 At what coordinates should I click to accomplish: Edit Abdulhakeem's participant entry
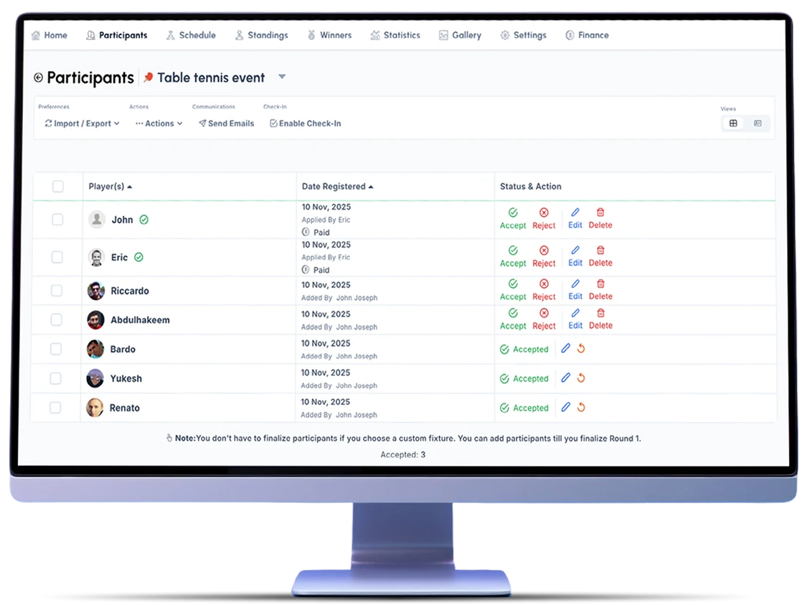coord(575,319)
